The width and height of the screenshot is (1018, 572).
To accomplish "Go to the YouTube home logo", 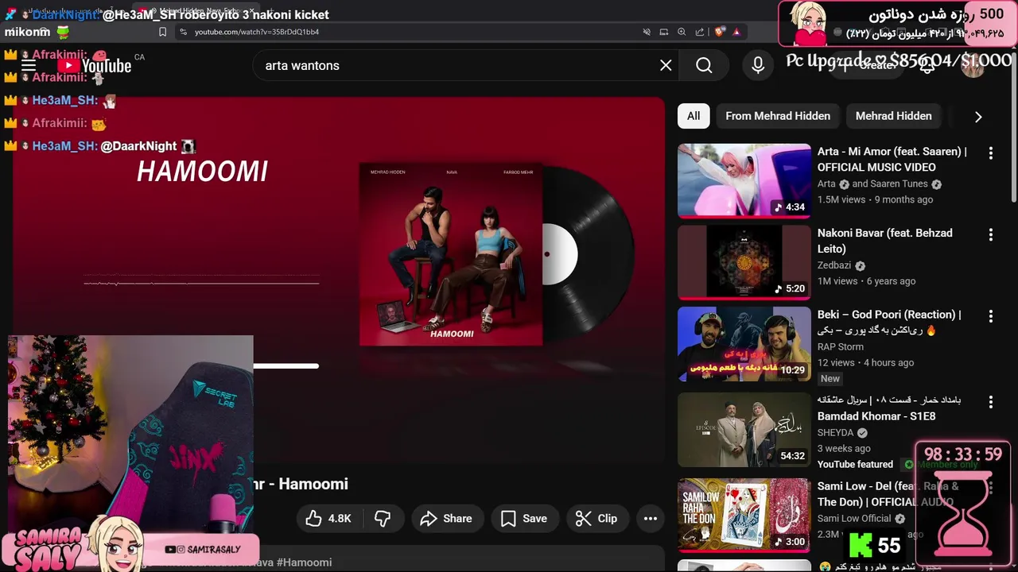I will coord(94,66).
